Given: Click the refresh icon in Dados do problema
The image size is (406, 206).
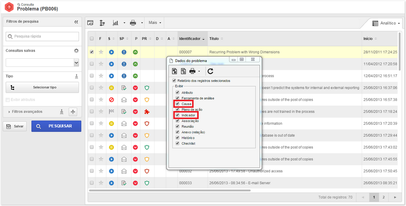Looking at the screenshot, I should point(210,71).
